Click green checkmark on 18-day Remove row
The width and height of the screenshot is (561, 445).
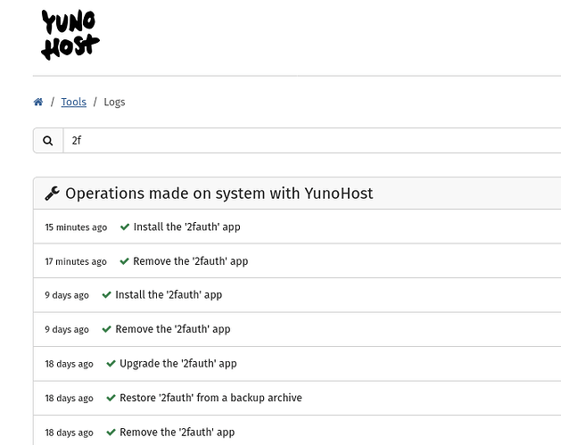point(111,433)
